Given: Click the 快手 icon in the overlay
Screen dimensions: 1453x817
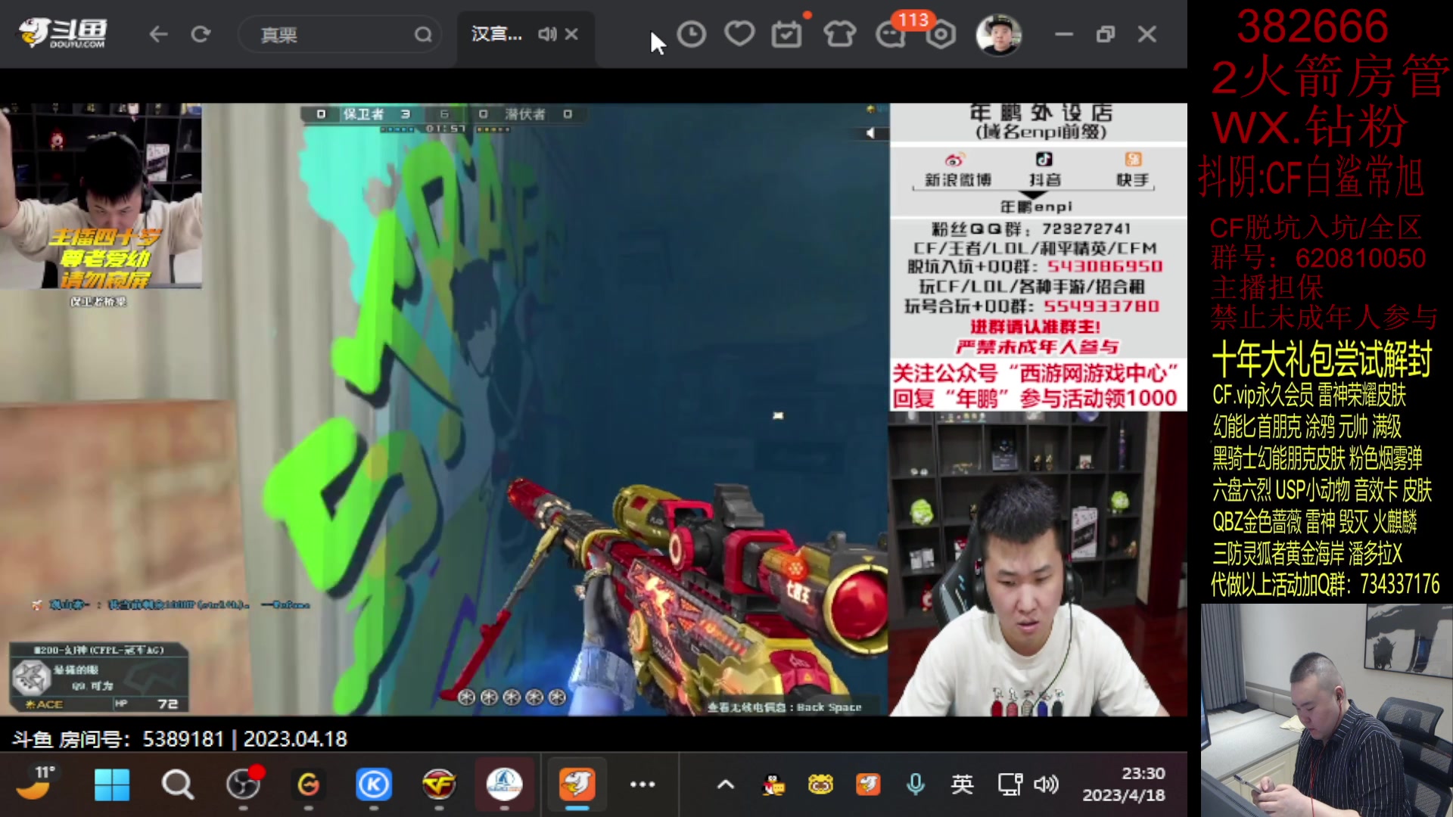Looking at the screenshot, I should (x=1133, y=159).
